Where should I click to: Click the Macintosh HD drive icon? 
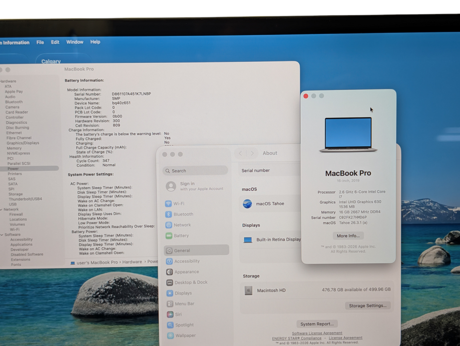coord(248,291)
